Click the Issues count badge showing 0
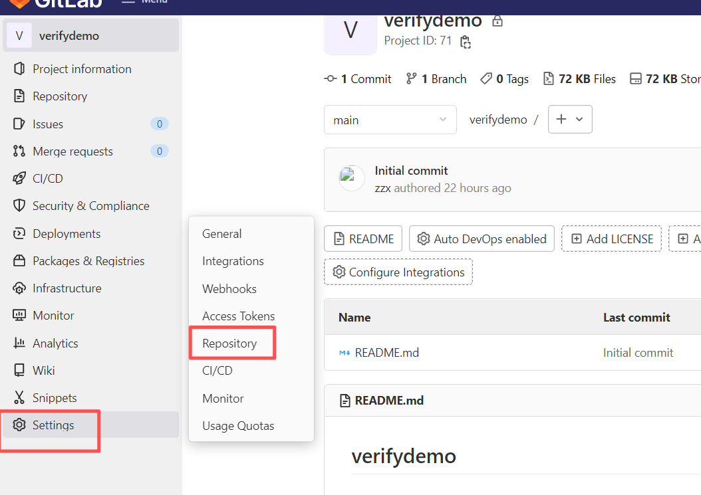Viewport: 701px width, 495px height. 159,124
